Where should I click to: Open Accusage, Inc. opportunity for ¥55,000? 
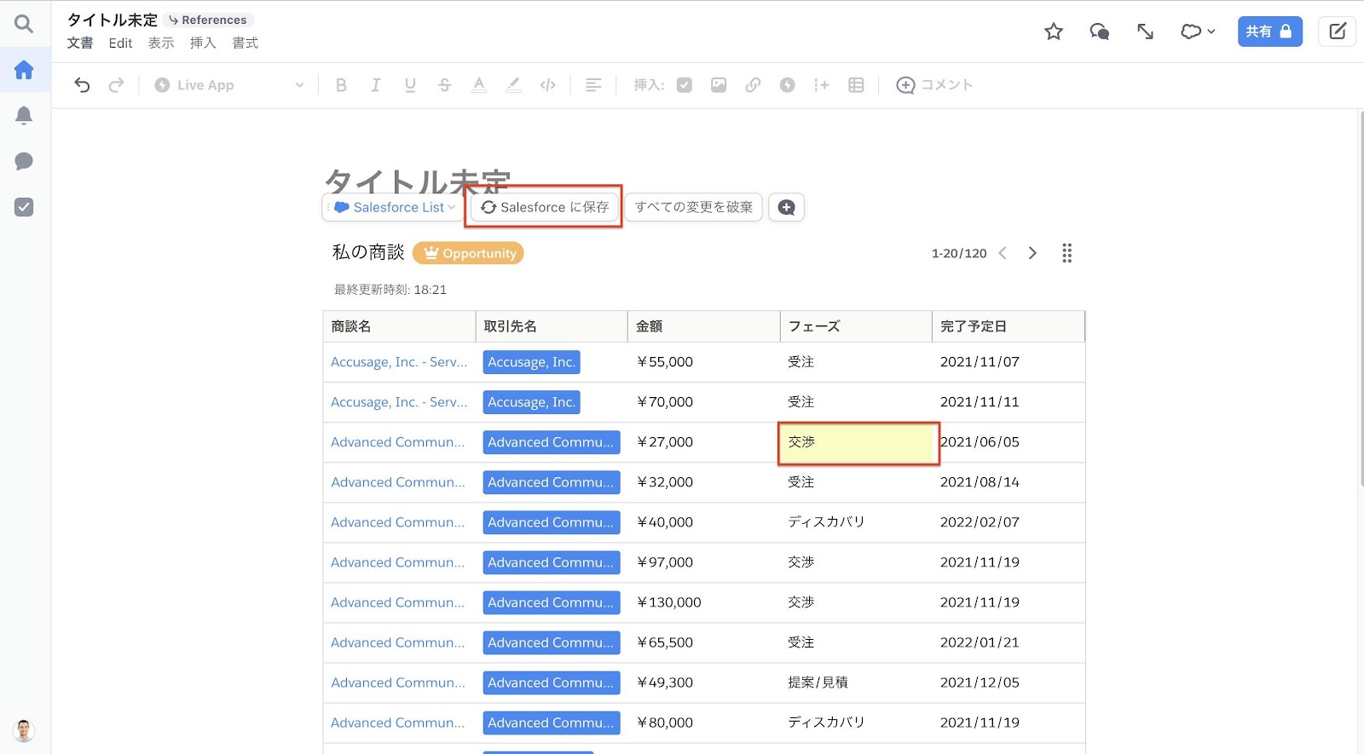pyautogui.click(x=399, y=362)
